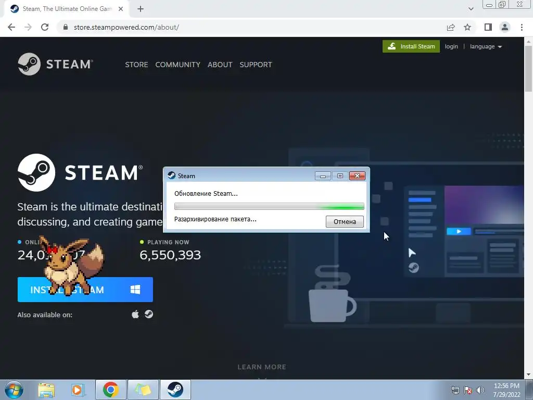Open a new browser tab
This screenshot has height=400, width=533.
(141, 9)
